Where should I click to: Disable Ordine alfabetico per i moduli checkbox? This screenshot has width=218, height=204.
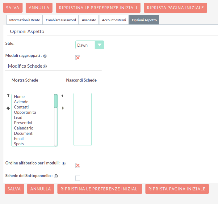click(x=78, y=165)
